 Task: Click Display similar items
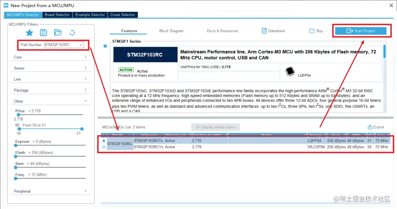pyautogui.click(x=216, y=127)
